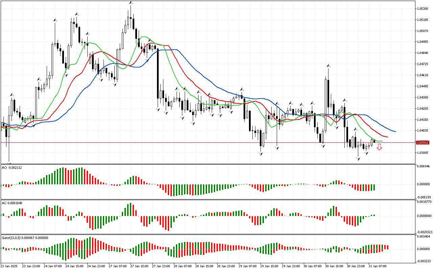Click the 28 Jan 07:00 time label
The image size is (433, 270).
[x=183, y=266]
